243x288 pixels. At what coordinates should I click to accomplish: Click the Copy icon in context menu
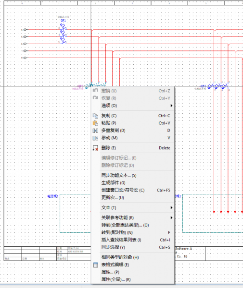[x=95, y=116]
